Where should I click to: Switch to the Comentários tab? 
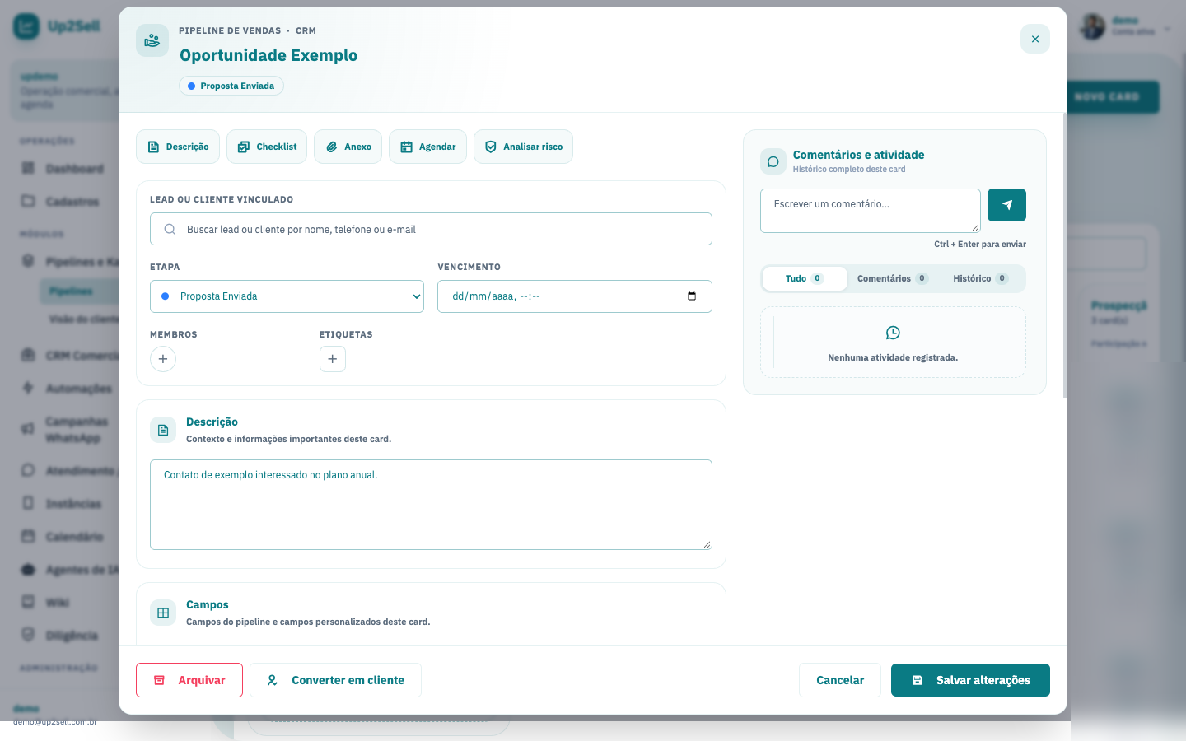pyautogui.click(x=893, y=278)
